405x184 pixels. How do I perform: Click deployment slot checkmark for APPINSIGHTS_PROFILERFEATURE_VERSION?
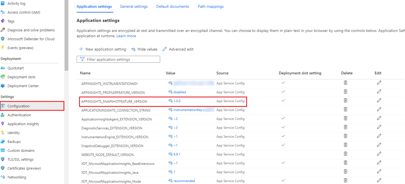(x=283, y=92)
